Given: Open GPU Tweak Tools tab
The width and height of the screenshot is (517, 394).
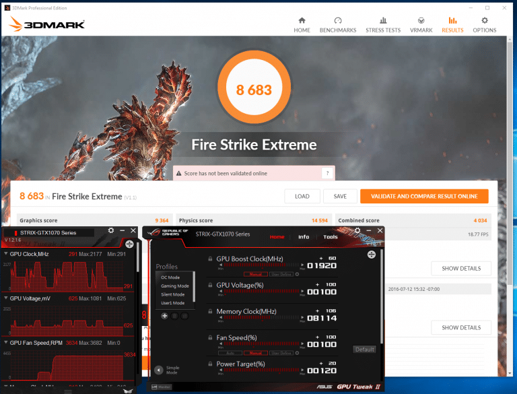Looking at the screenshot, I should (330, 237).
